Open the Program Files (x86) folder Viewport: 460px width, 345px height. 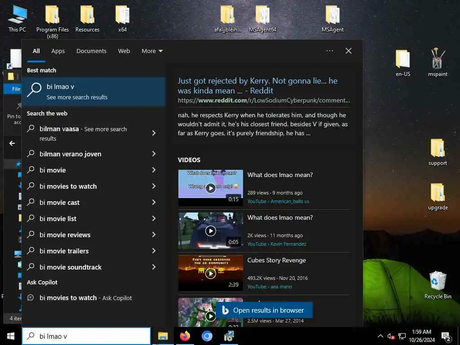coord(53,21)
